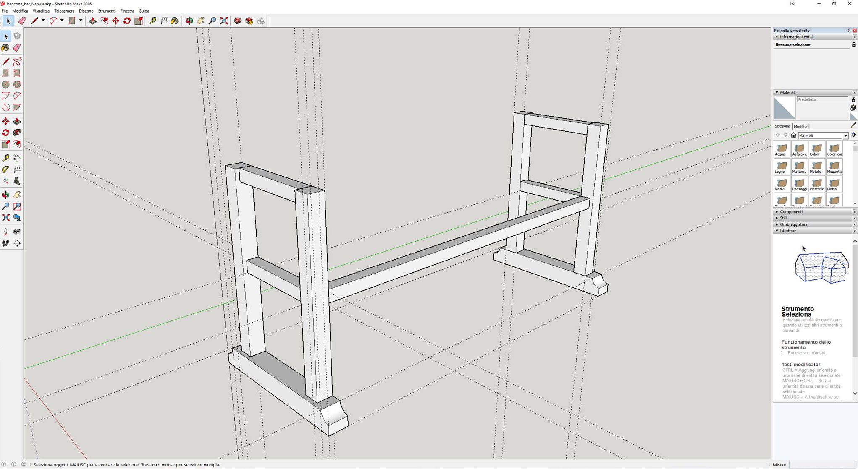The height and width of the screenshot is (469, 858).
Task: Click the Misure measurements input box
Action: pos(822,464)
